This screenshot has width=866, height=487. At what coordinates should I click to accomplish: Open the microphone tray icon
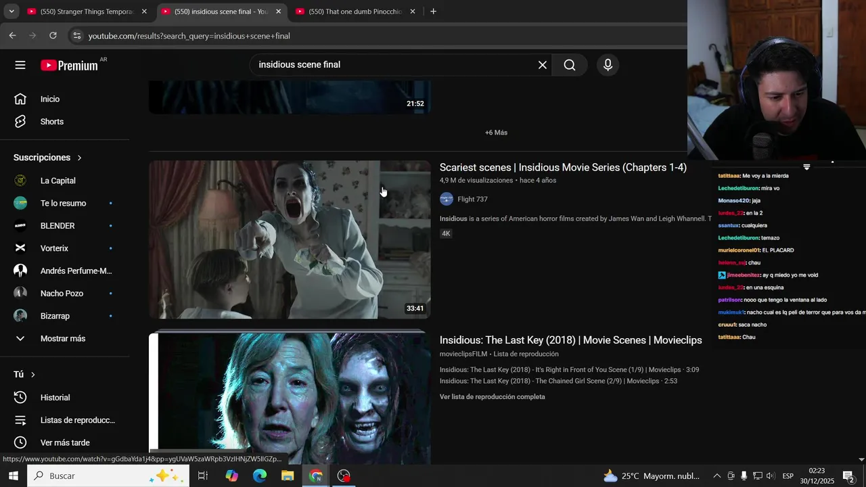click(744, 476)
